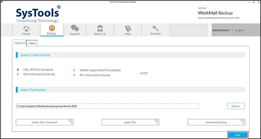
Task: Click the Select Destination heading
Action: click(33, 90)
